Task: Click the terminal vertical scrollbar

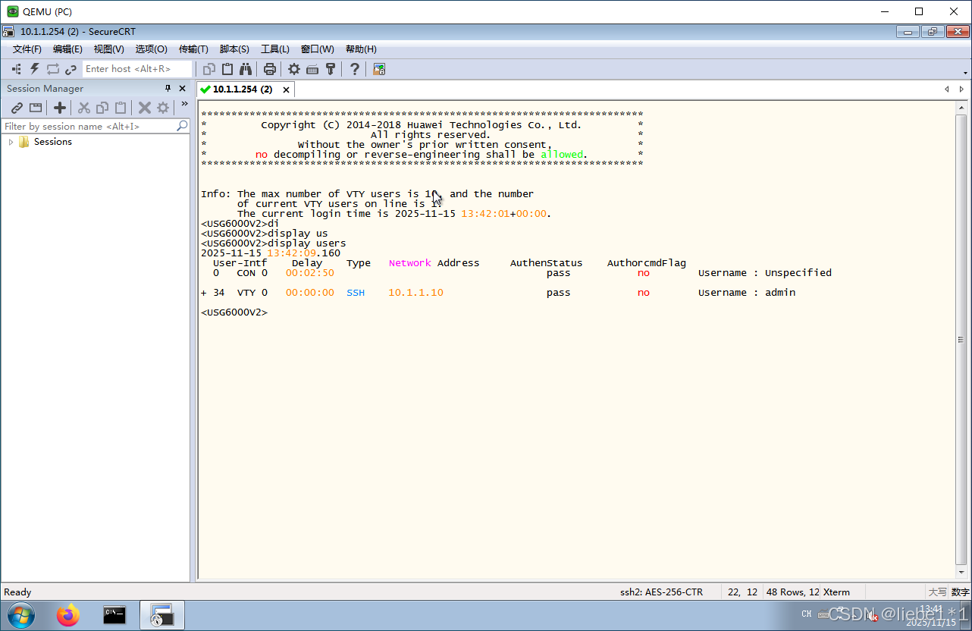Action: tap(961, 341)
